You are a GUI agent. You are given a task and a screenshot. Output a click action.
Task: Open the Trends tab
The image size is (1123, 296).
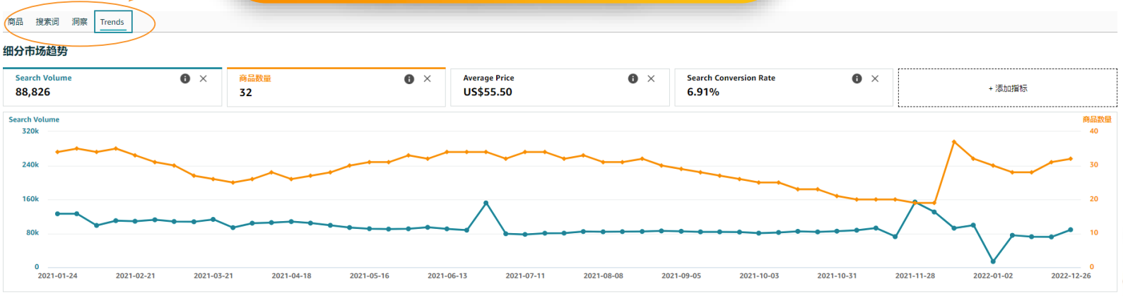(x=112, y=22)
